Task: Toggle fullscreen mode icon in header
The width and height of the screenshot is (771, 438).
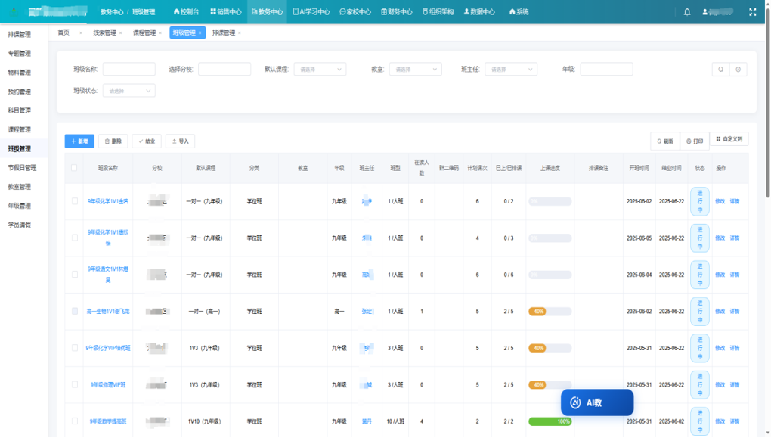Action: pos(752,12)
